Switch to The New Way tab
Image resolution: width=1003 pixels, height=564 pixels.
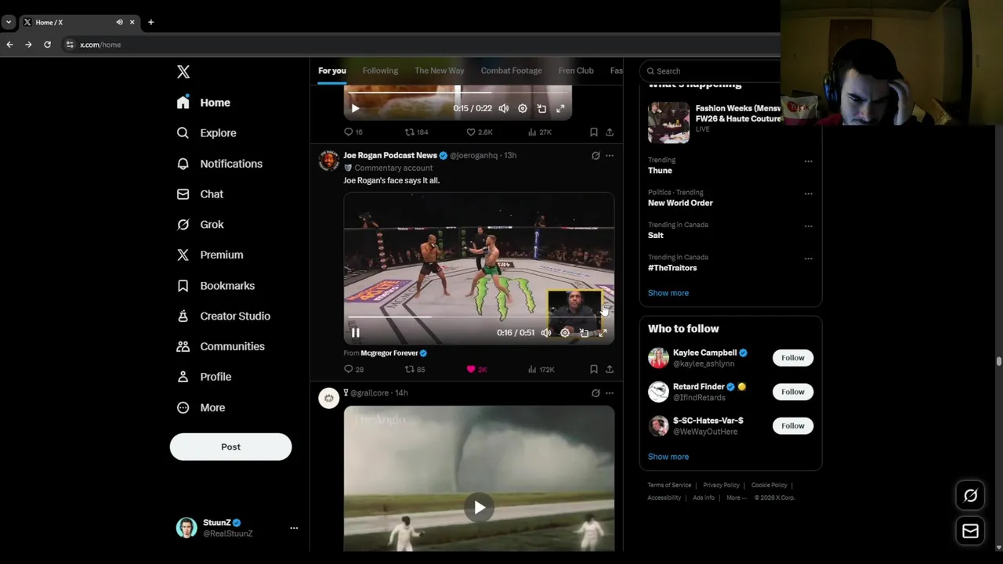[439, 70]
